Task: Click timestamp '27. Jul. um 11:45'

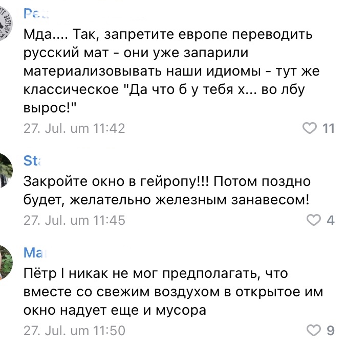Action: coord(74,220)
